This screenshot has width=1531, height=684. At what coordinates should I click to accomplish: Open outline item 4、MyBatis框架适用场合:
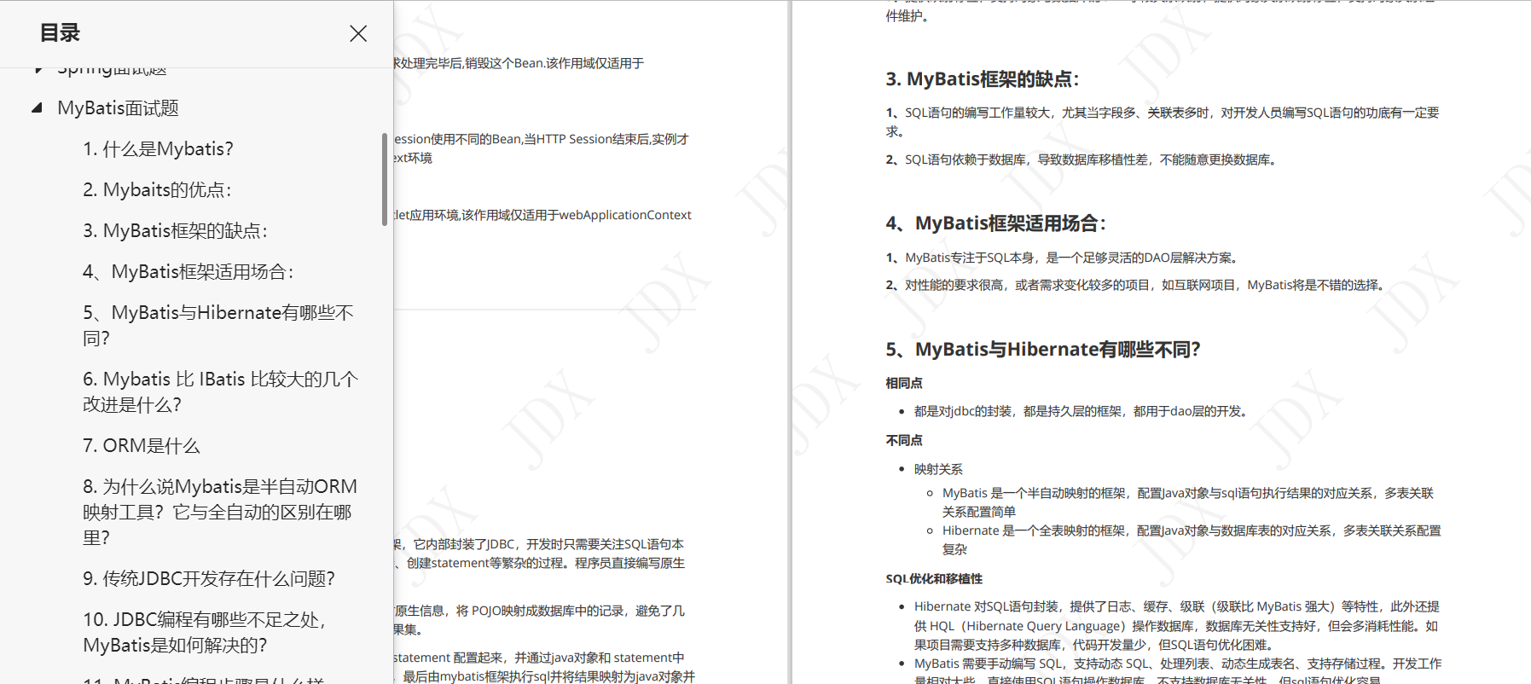[x=188, y=272]
